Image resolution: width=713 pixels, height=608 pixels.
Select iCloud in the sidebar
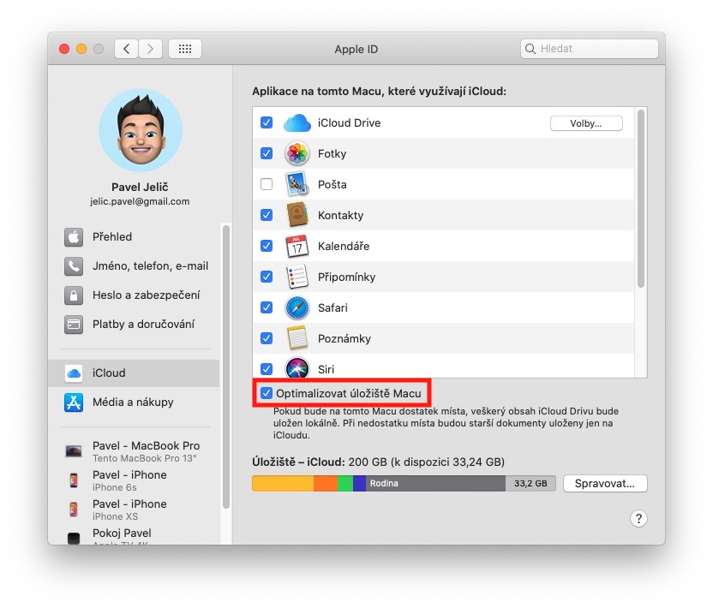click(x=134, y=373)
